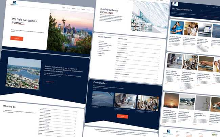Click the orange button below Case Studies thumbnails
The width and height of the screenshot is (220, 137).
click(122, 116)
